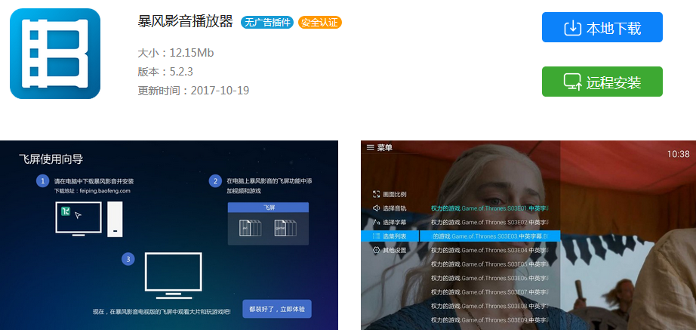Image resolution: width=696 pixels, height=330 pixels.
Task: Click the 飞屏 panel header in the guide
Action: (268, 207)
